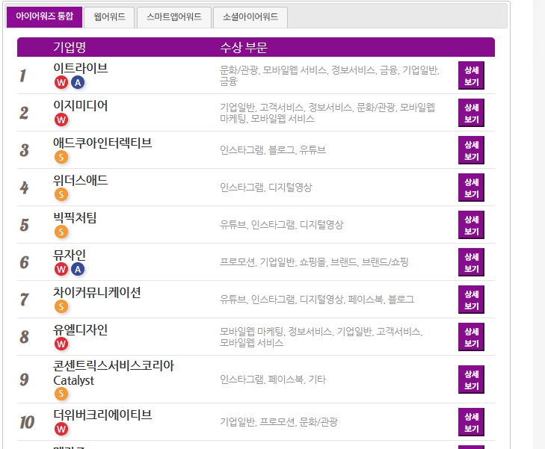Click award text '유튜브, 인스타그램, 디지털영상, 페이스북, 블로그'
This screenshot has width=545, height=449.
pyautogui.click(x=317, y=300)
